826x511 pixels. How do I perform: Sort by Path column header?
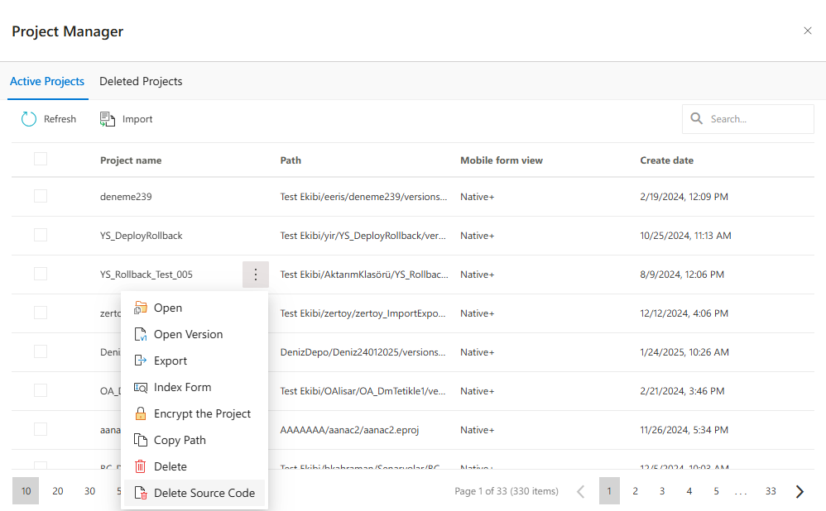(x=291, y=160)
